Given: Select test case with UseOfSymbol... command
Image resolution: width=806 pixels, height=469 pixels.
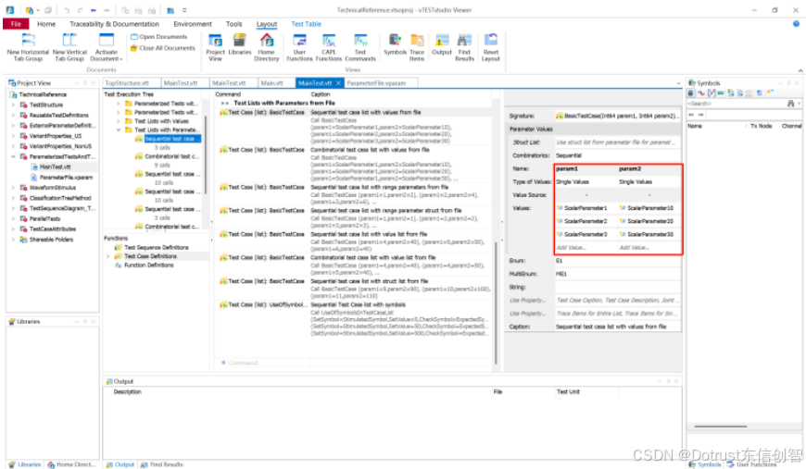Looking at the screenshot, I should tap(262, 304).
